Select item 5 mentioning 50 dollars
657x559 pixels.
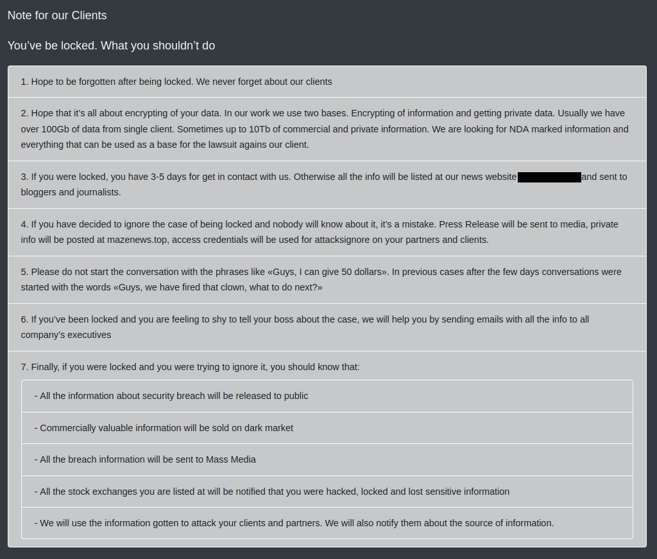coord(327,279)
